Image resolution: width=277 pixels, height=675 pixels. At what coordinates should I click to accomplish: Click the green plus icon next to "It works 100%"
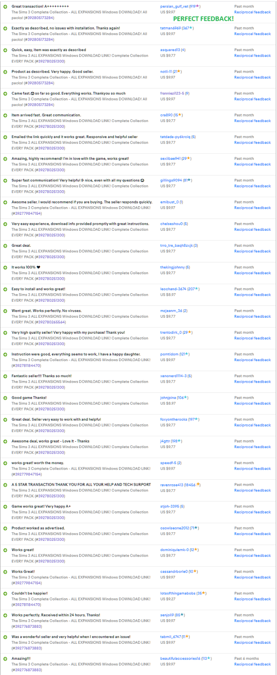[x=5, y=267]
